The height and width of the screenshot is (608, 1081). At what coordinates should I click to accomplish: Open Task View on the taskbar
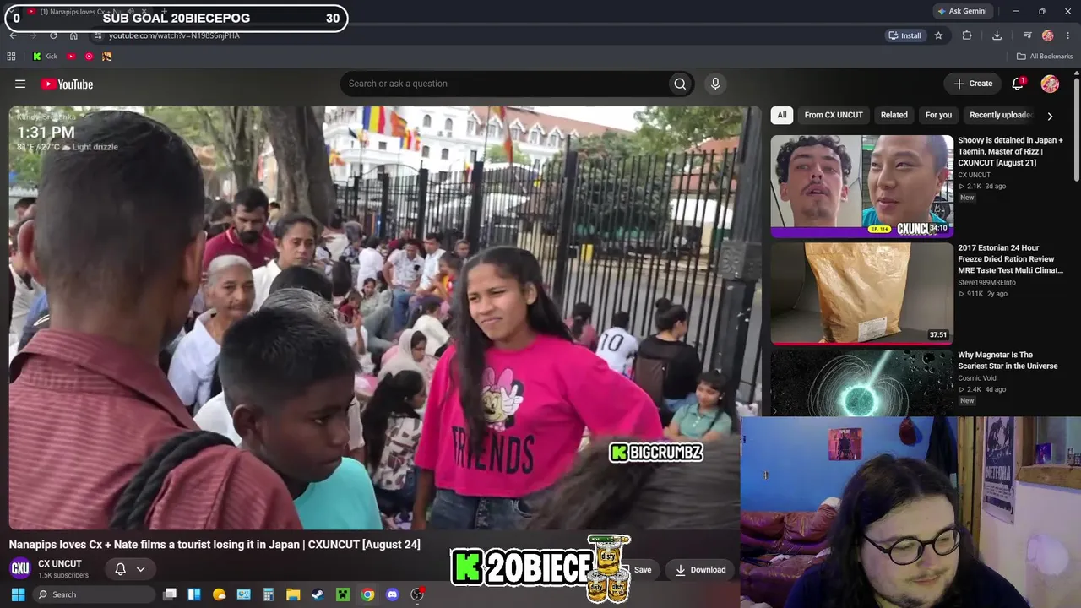[x=170, y=594]
